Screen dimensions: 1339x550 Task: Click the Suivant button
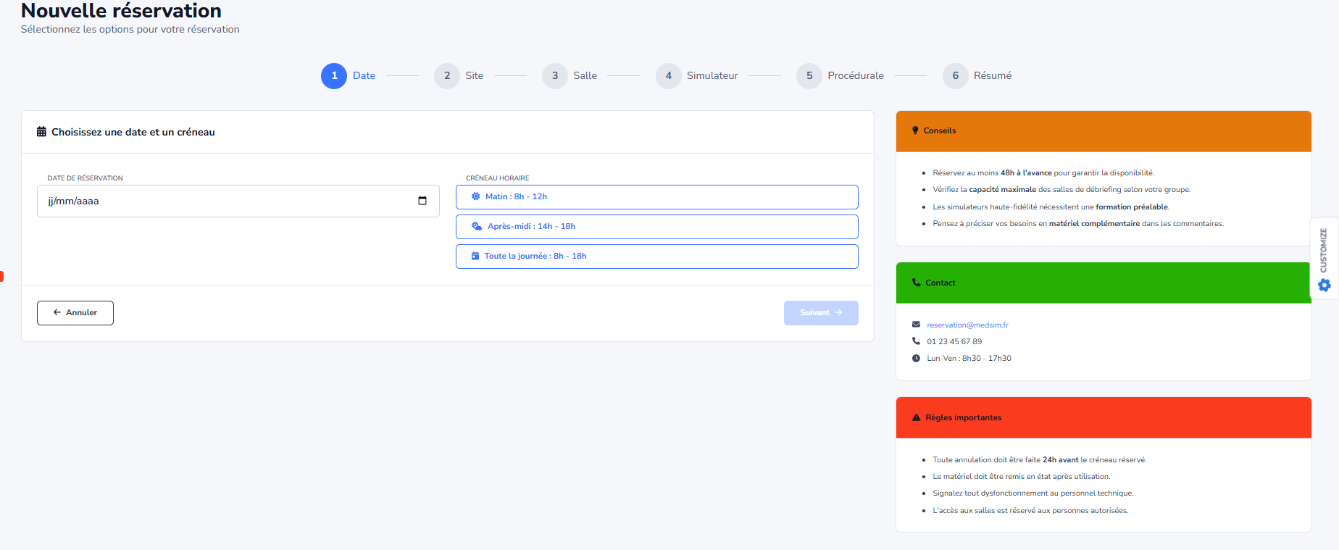[x=820, y=313]
